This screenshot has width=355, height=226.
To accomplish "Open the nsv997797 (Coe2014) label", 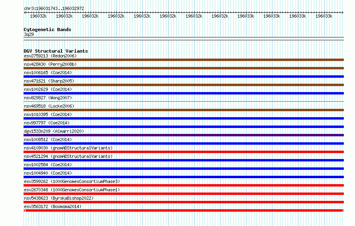I will coord(47,123).
